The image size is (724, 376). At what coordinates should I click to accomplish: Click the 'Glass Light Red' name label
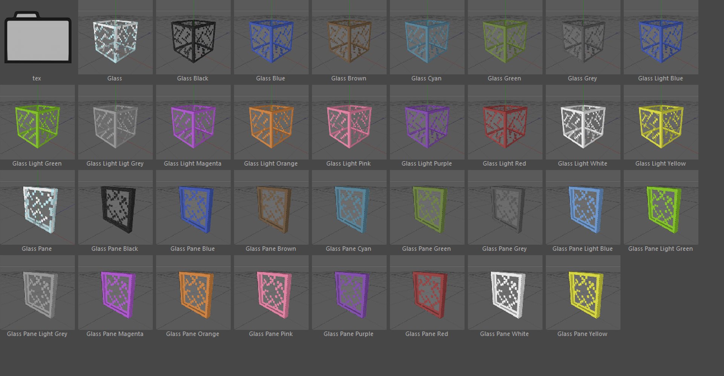[x=505, y=163]
